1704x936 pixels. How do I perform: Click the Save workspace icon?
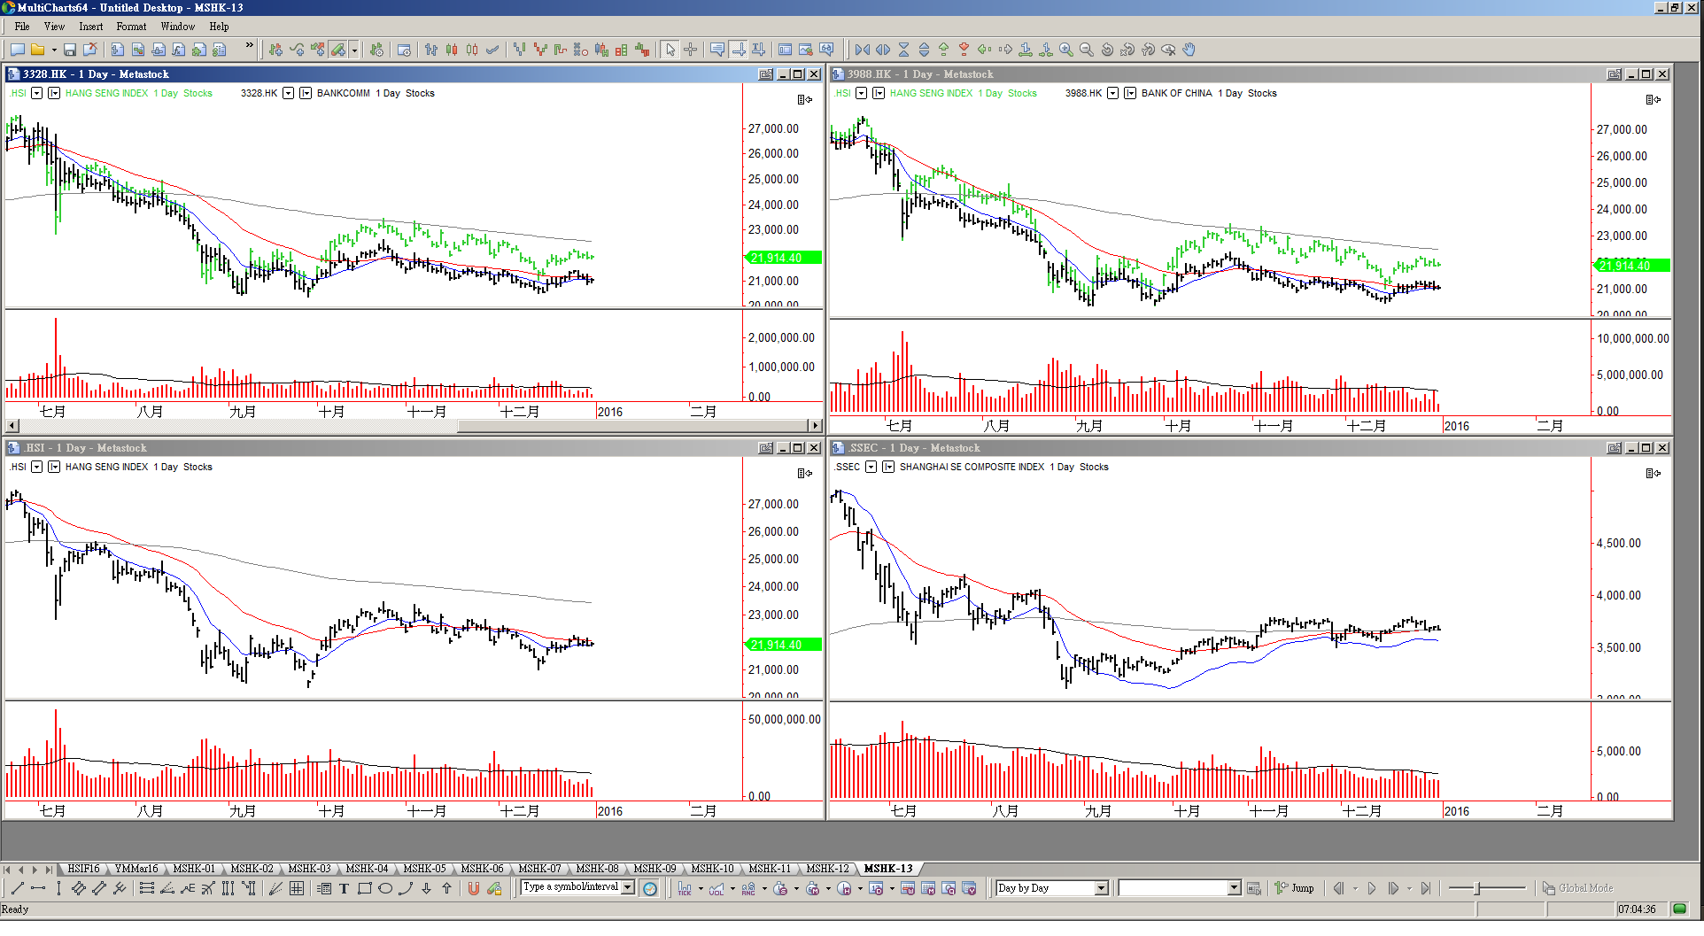[70, 50]
